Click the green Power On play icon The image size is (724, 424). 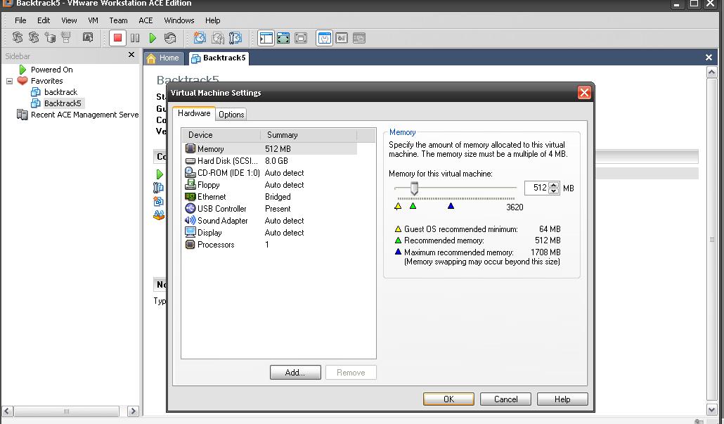[153, 38]
